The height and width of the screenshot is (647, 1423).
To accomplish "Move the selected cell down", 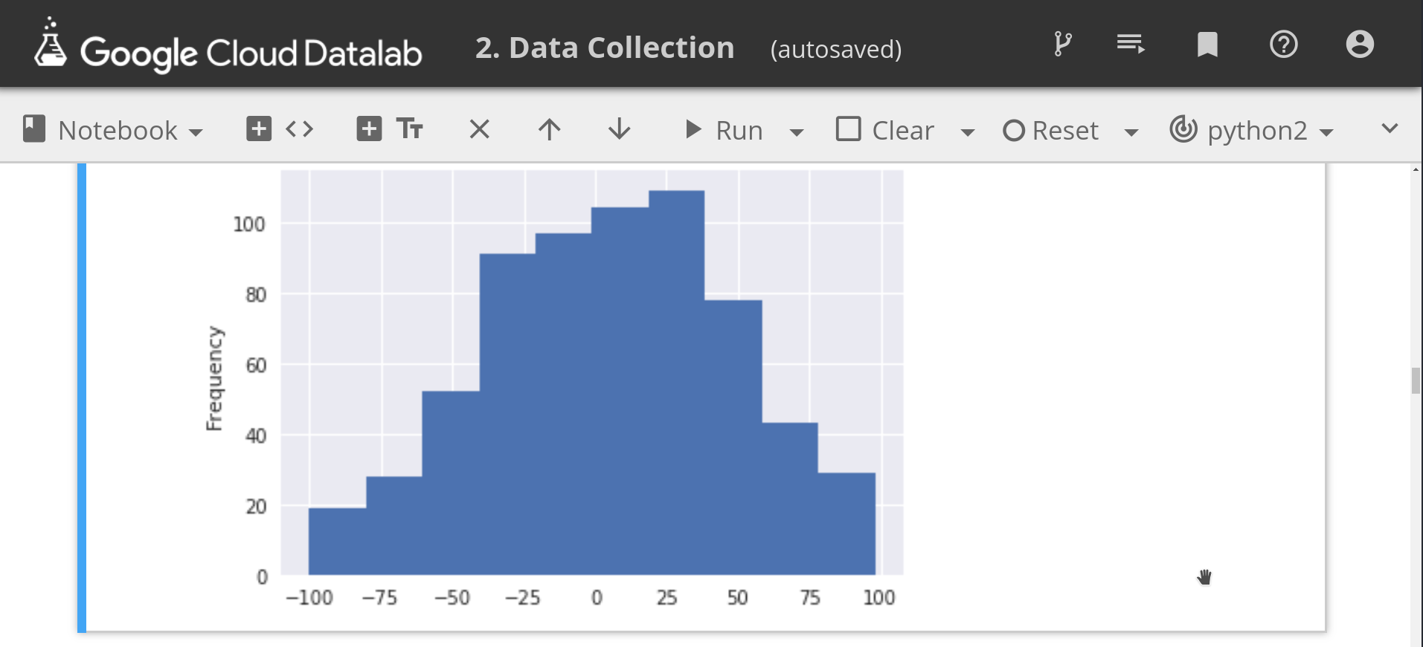I will [x=618, y=129].
